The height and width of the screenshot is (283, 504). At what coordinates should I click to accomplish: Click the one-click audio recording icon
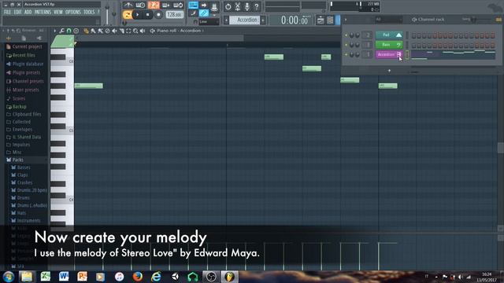click(228, 6)
